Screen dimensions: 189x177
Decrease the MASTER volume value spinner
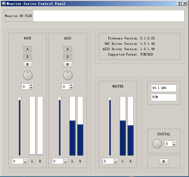116,163
